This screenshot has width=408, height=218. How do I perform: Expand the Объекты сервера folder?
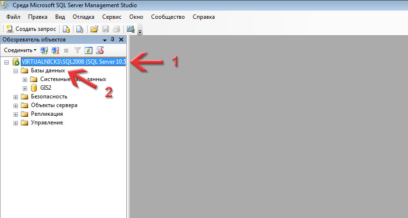point(15,106)
